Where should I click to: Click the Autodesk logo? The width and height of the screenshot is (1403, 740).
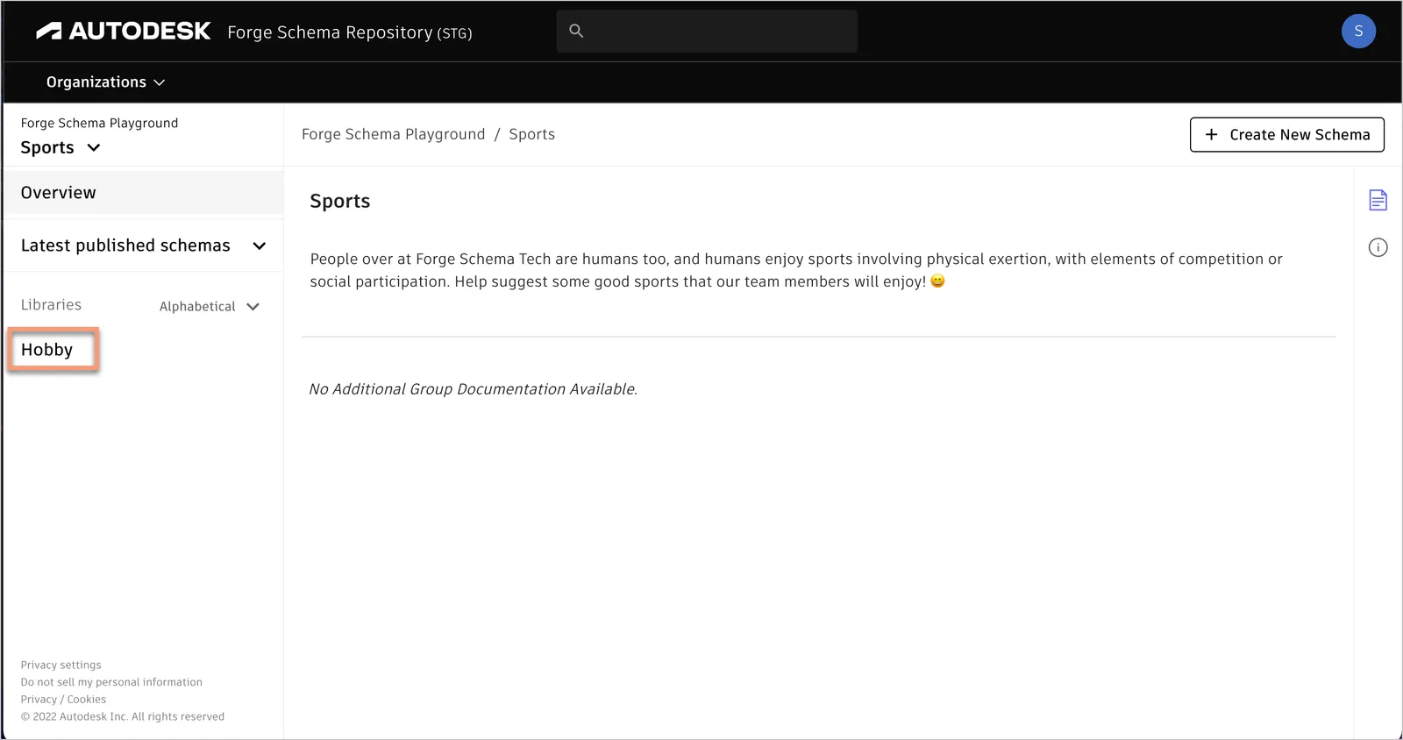[124, 32]
